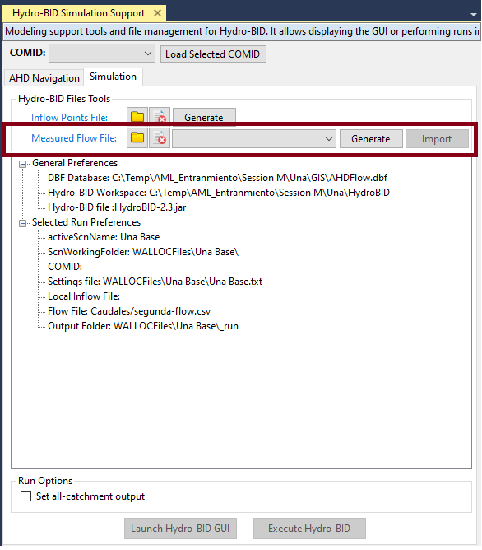The height and width of the screenshot is (550, 482).
Task: Generate the Inflow Points File
Action: [204, 117]
